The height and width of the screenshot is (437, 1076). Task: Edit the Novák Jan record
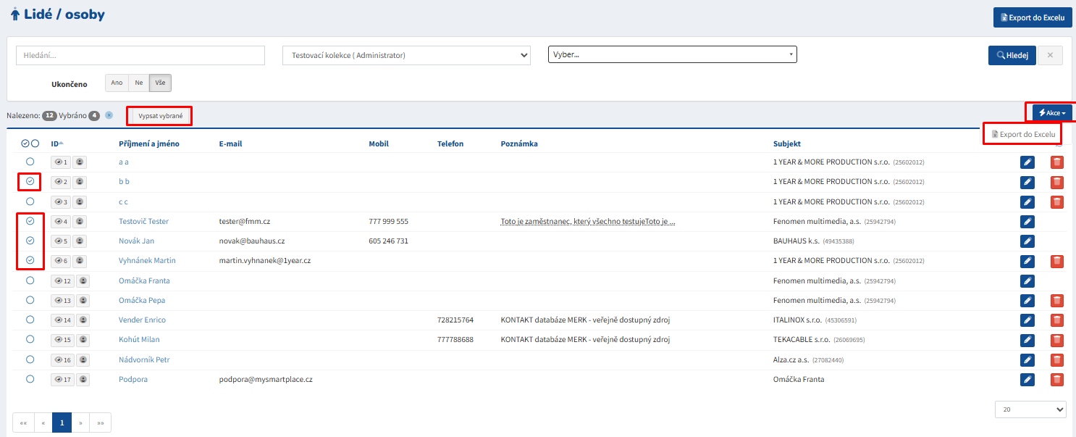pyautogui.click(x=1027, y=241)
